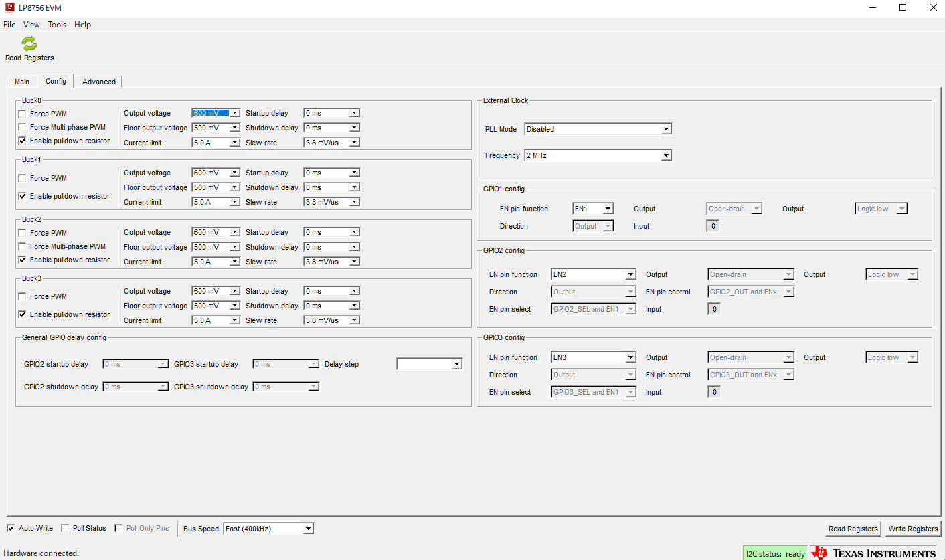
Task: Enable Force PWM for Buck0
Action: pyautogui.click(x=23, y=114)
